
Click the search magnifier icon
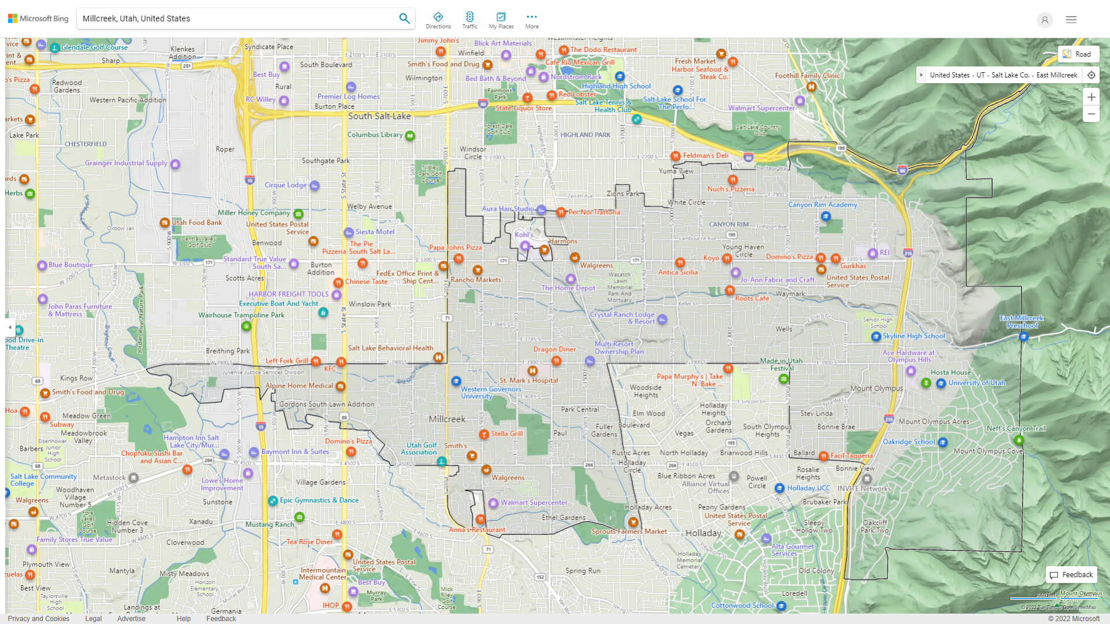point(404,18)
